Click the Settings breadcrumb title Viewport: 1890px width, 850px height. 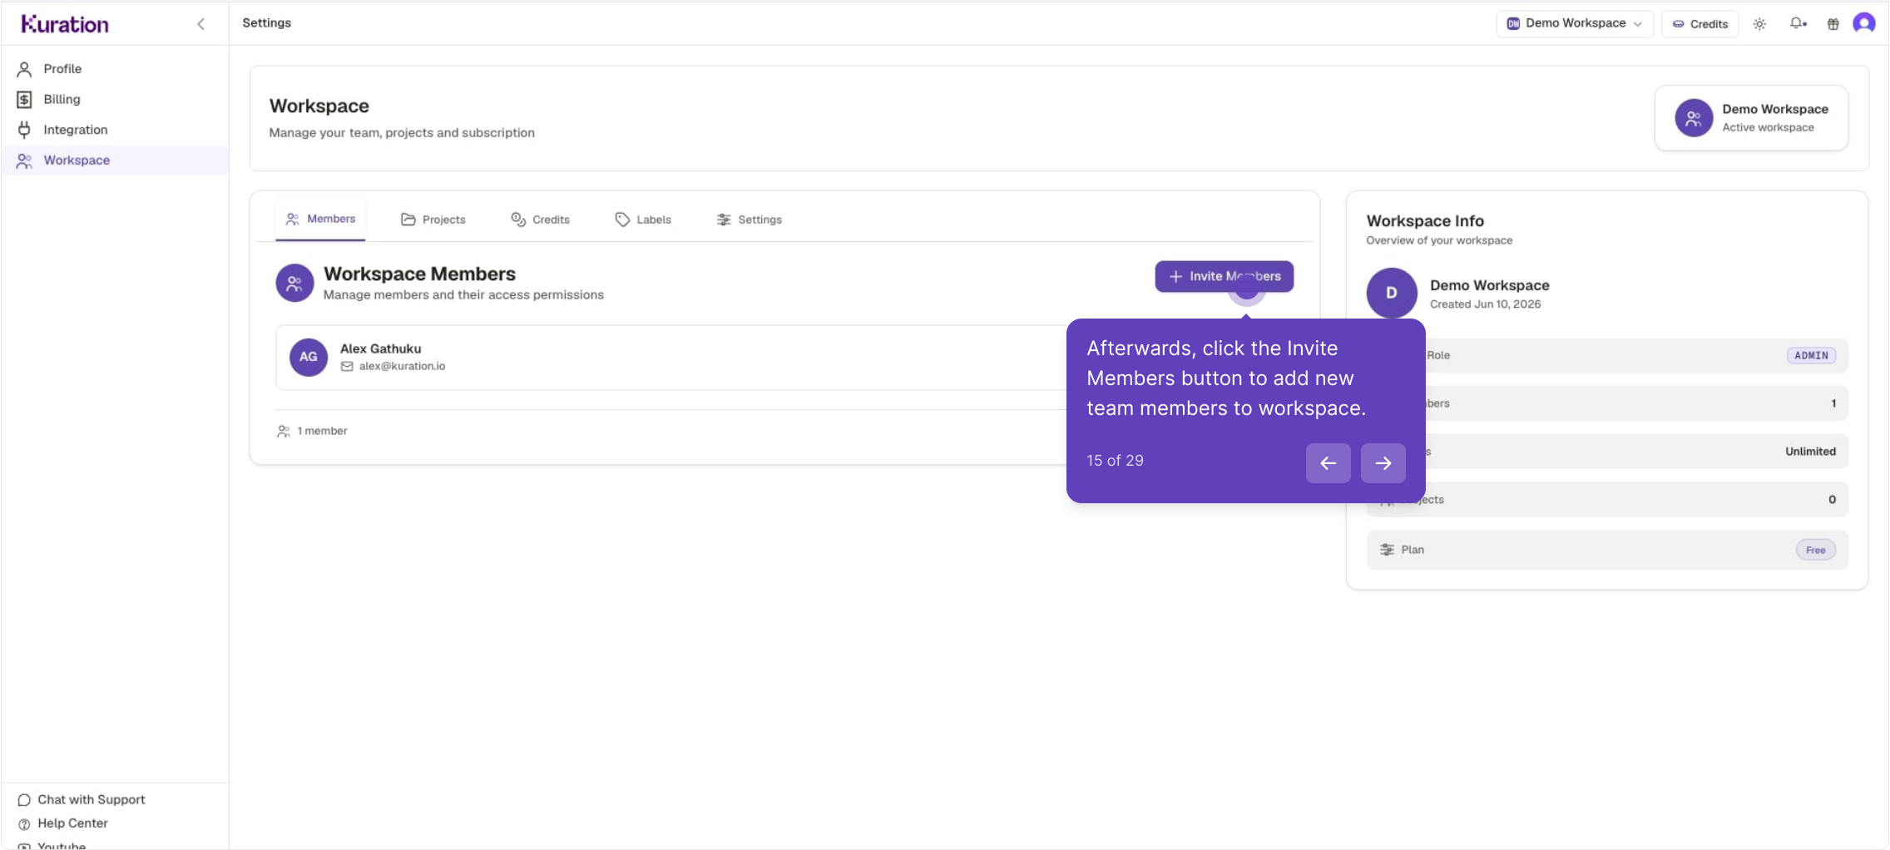(x=267, y=23)
